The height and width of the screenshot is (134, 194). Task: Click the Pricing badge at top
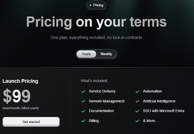click(x=96, y=5)
